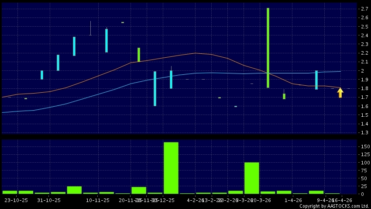Select the leftmost cyan candlestick near 1.9–2.0

tap(42, 75)
